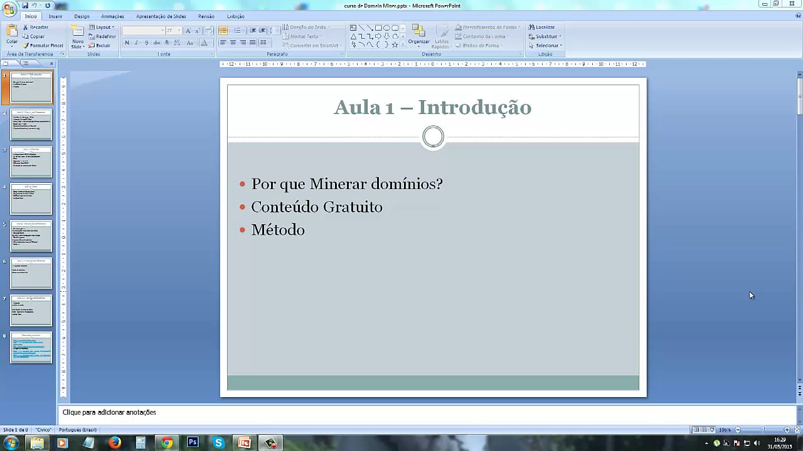
Task: Click the Colar paste icon
Action: (12, 31)
